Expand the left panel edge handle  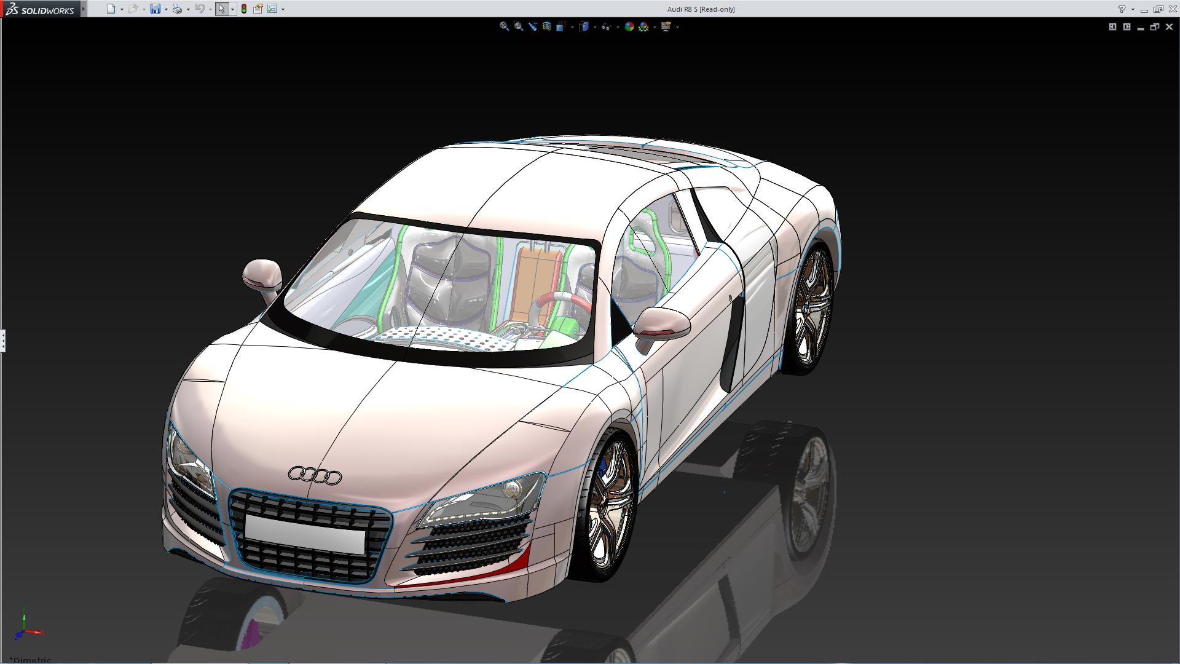point(3,340)
